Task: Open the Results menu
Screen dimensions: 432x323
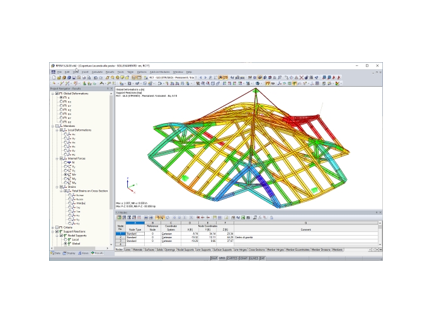Action: coord(110,72)
